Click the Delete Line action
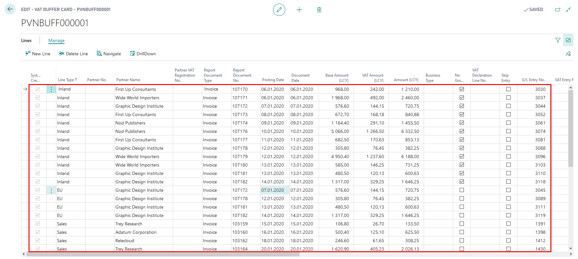Image resolution: width=578 pixels, height=259 pixels. (x=73, y=54)
